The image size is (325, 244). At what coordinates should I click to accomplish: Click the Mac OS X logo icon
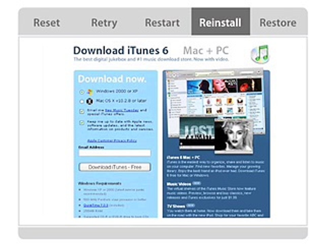90,101
